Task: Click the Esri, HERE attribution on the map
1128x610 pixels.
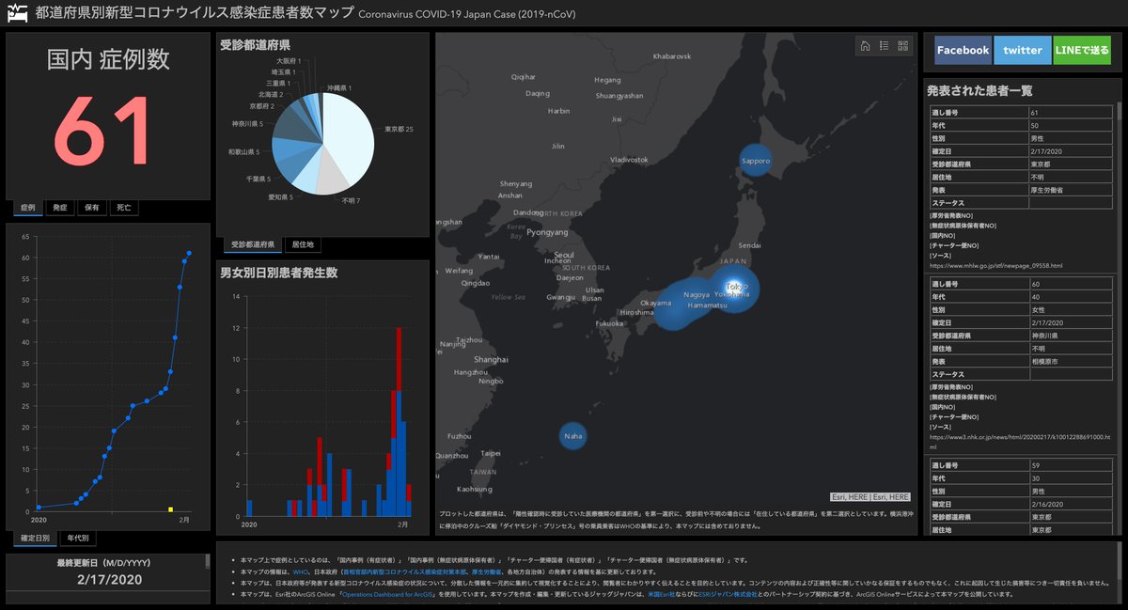Action: pyautogui.click(x=870, y=496)
